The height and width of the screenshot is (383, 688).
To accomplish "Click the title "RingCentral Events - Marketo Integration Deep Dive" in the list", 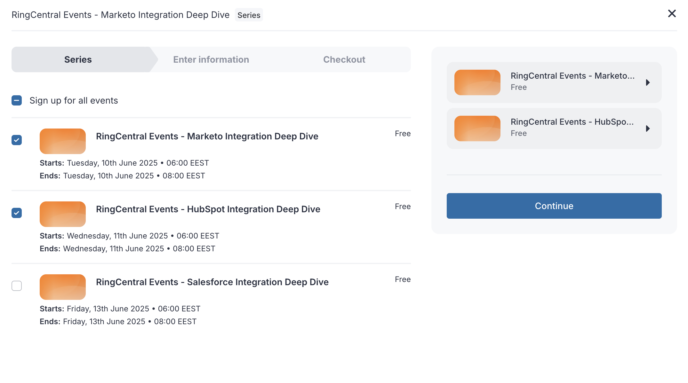I will pos(207,136).
